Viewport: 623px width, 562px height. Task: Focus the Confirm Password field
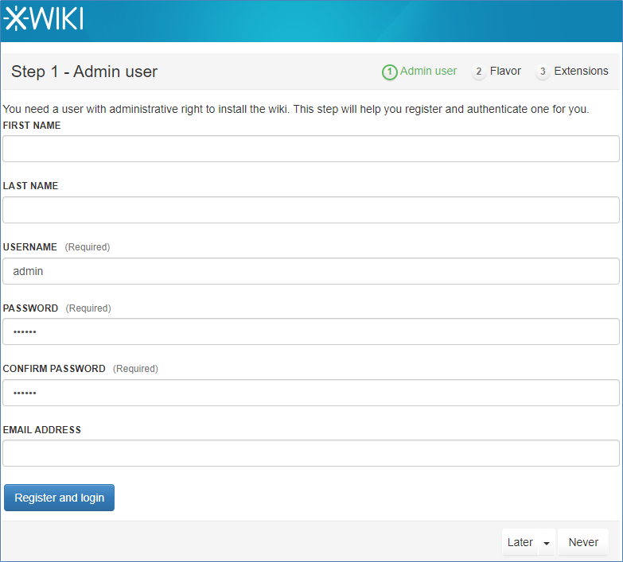[311, 393]
